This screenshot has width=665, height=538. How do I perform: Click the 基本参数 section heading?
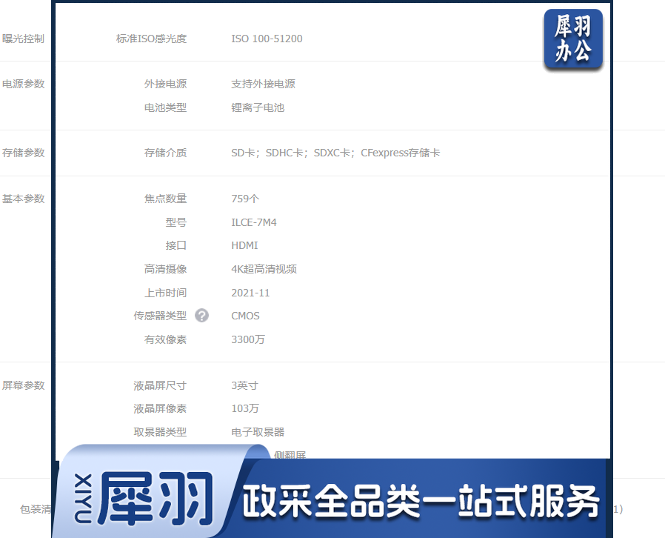(23, 199)
